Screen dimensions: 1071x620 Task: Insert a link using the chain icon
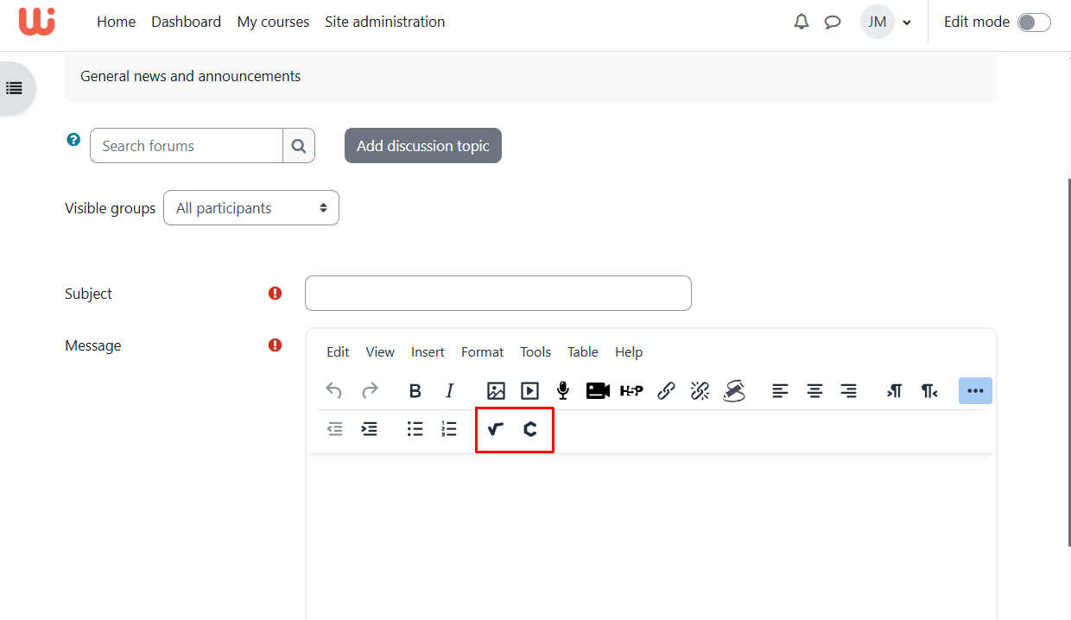point(666,391)
